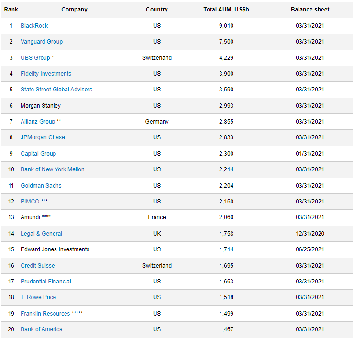
Task: Click the UK country cell
Action: tap(157, 234)
